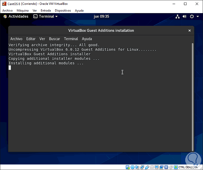The image size is (203, 170).
Task: Open the Dispositivos menu
Action: coord(63,11)
